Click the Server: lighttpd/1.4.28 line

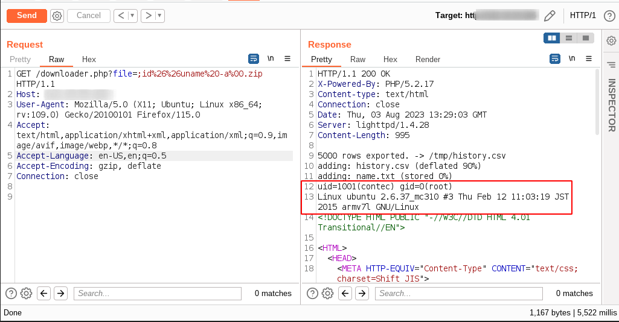pyautogui.click(x=373, y=125)
